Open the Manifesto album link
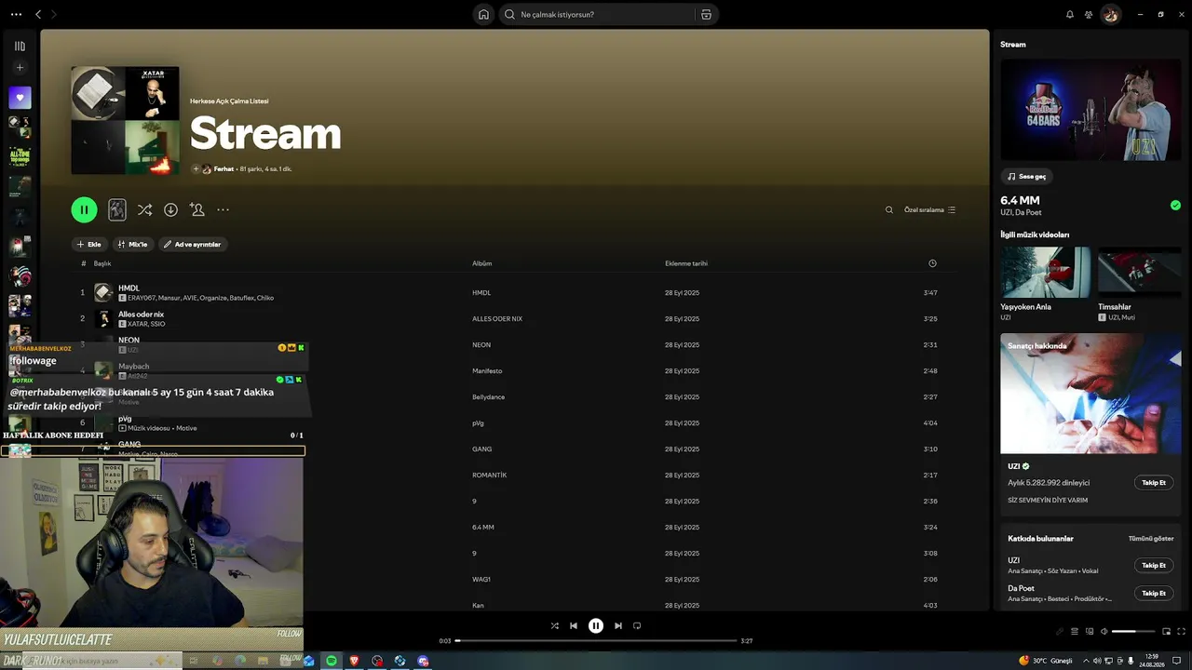 487,371
